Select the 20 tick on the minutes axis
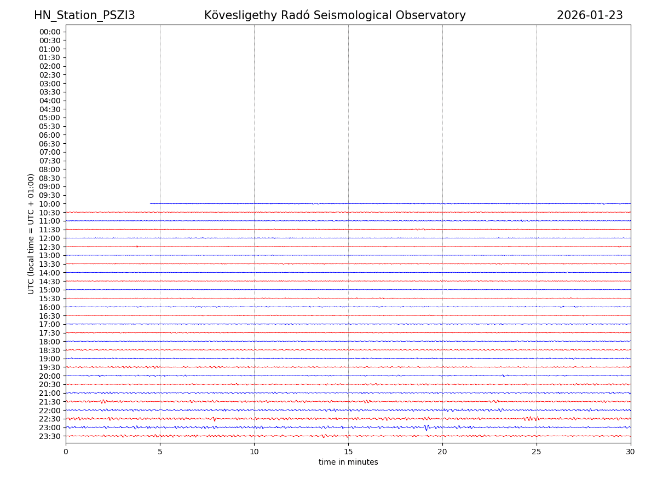The width and height of the screenshot is (657, 492). point(442,452)
